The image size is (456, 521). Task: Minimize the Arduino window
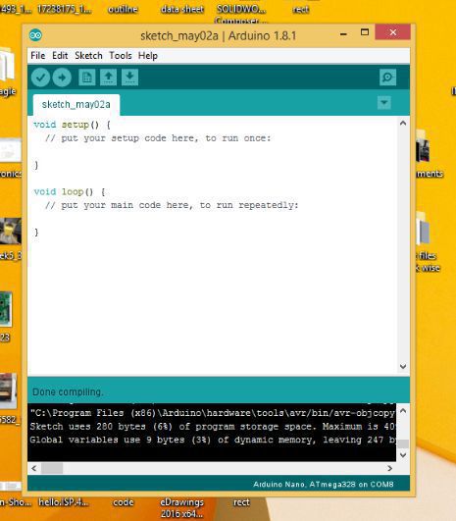tap(344, 33)
